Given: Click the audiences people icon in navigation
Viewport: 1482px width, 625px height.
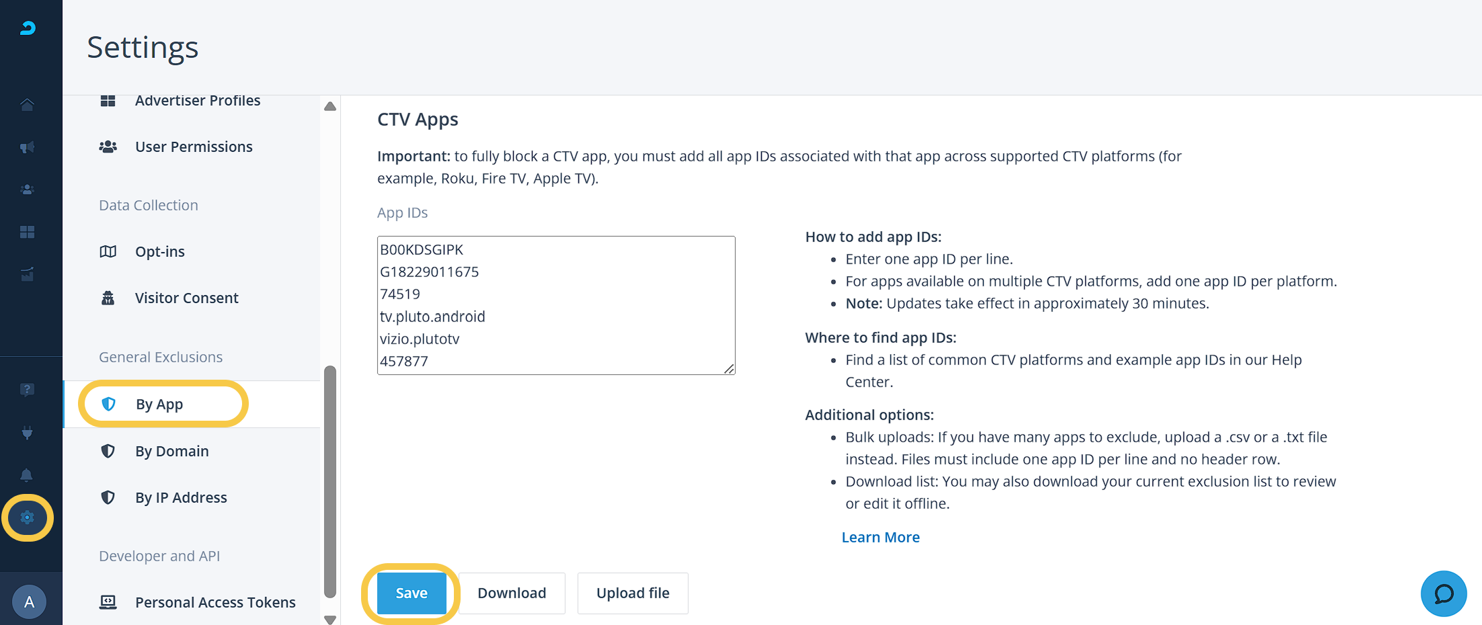Looking at the screenshot, I should 28,190.
